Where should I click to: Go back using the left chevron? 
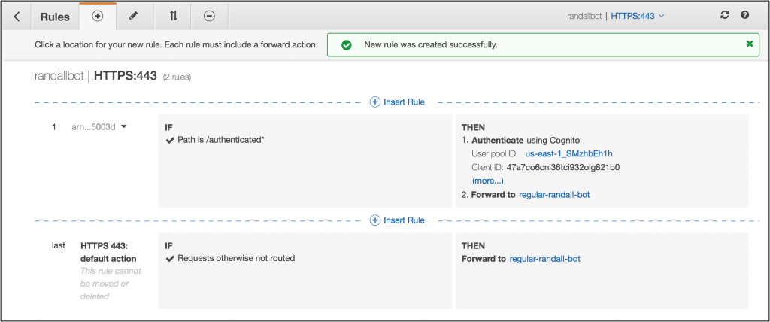(17, 17)
